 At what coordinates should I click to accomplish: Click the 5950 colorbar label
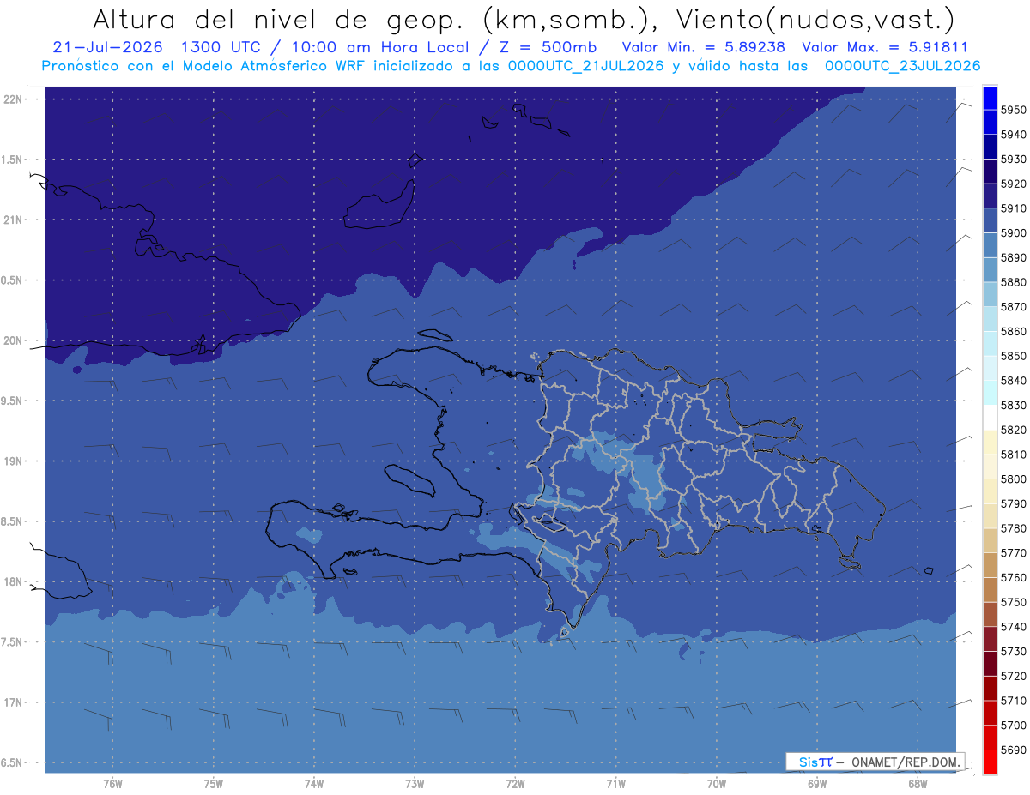(1014, 110)
